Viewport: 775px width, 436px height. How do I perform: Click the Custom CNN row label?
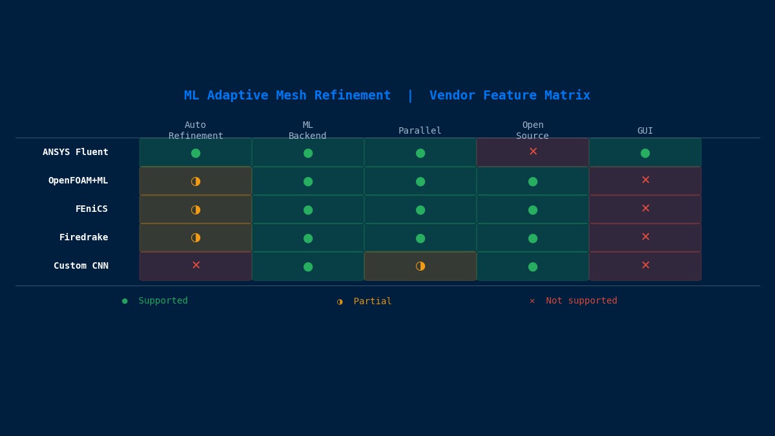pos(81,265)
